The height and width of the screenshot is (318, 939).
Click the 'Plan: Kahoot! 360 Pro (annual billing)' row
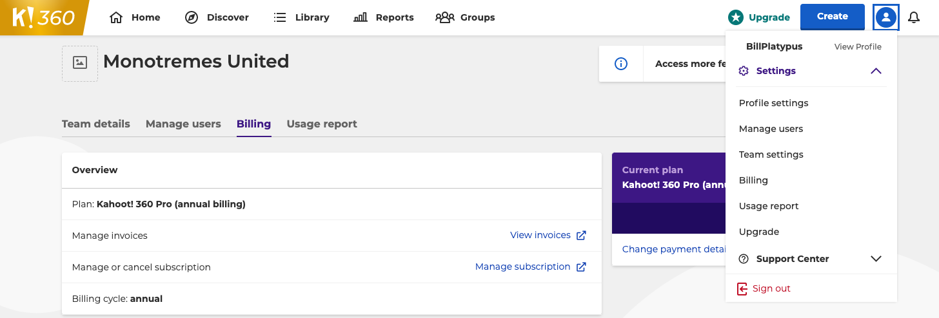[331, 204]
